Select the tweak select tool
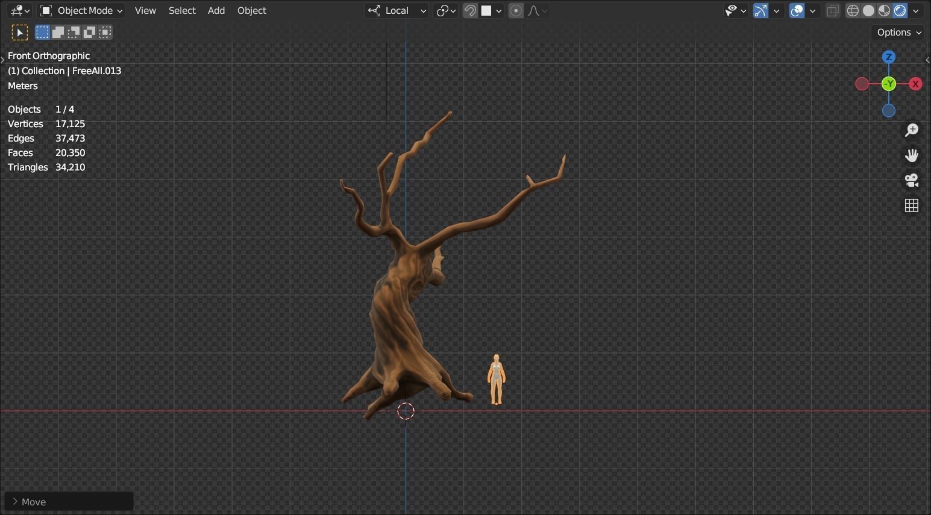Image resolution: width=931 pixels, height=515 pixels. tap(20, 32)
